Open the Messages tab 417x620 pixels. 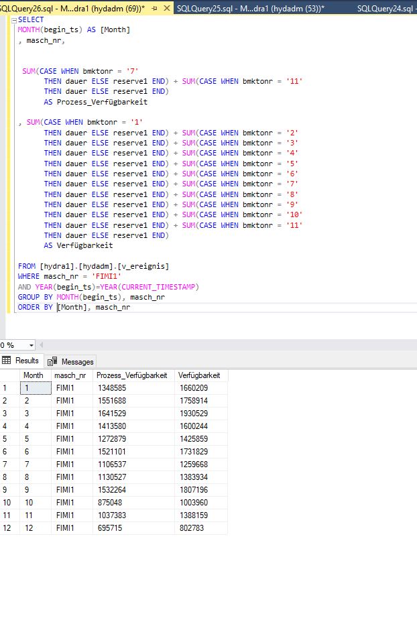click(70, 361)
